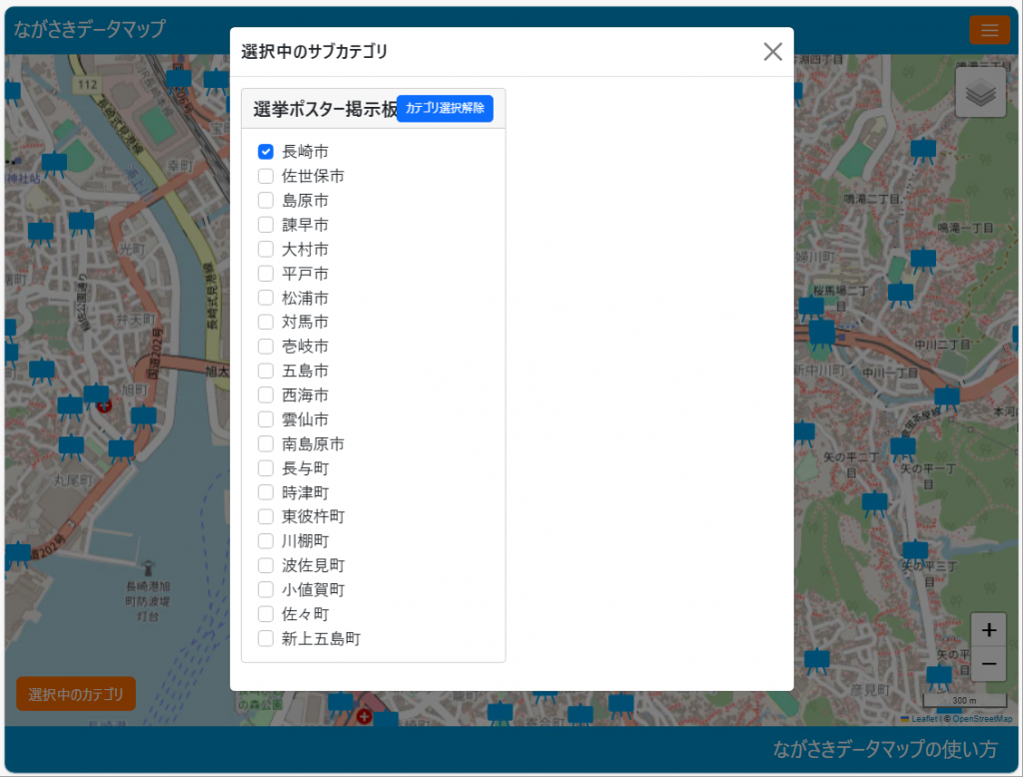Image resolution: width=1023 pixels, height=777 pixels.
Task: Check the 壱岐市 checkbox
Action: pos(266,347)
